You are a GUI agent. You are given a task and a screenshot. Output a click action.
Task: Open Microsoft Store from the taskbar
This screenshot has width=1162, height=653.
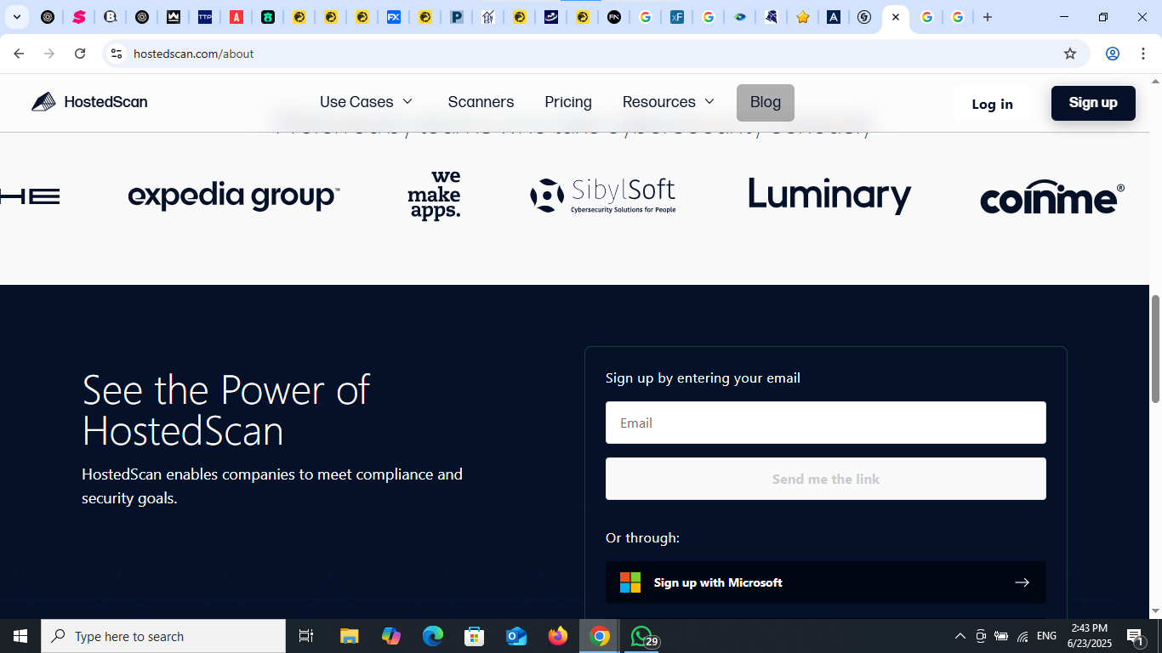point(475,636)
